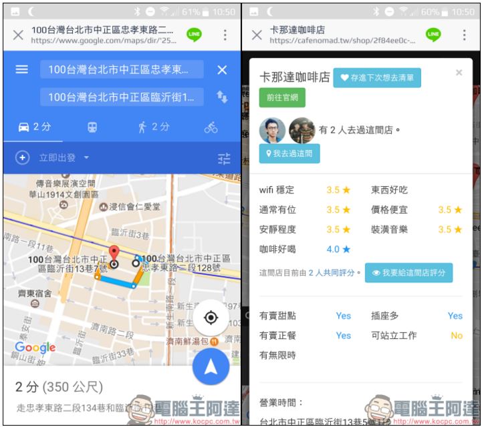The width and height of the screenshot is (482, 427).
Task: Tap the LINE icon in left browser bar
Action: click(x=194, y=35)
